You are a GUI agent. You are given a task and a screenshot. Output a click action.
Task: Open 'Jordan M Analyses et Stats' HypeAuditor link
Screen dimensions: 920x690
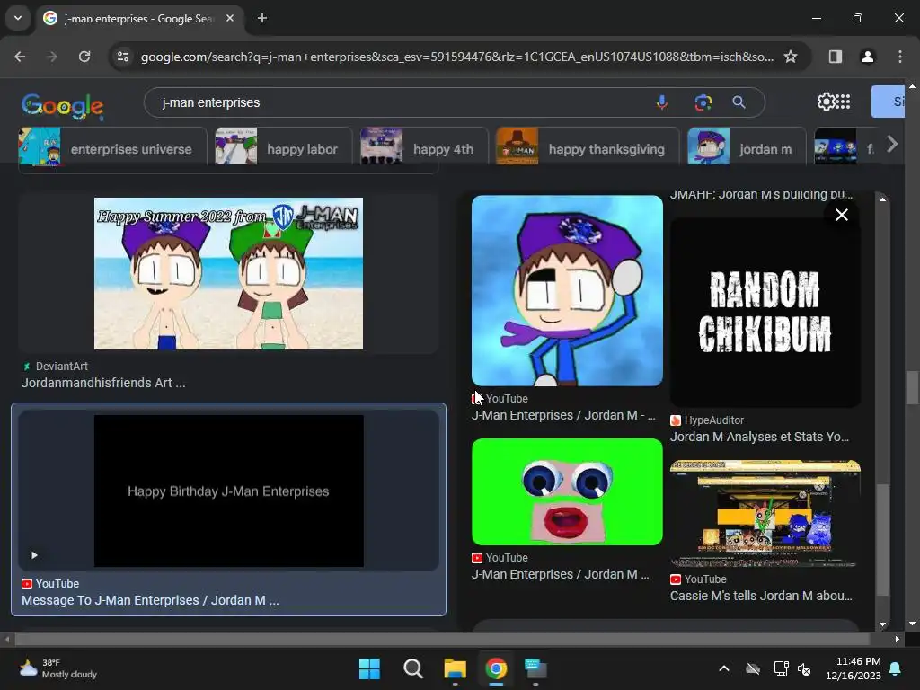(759, 437)
